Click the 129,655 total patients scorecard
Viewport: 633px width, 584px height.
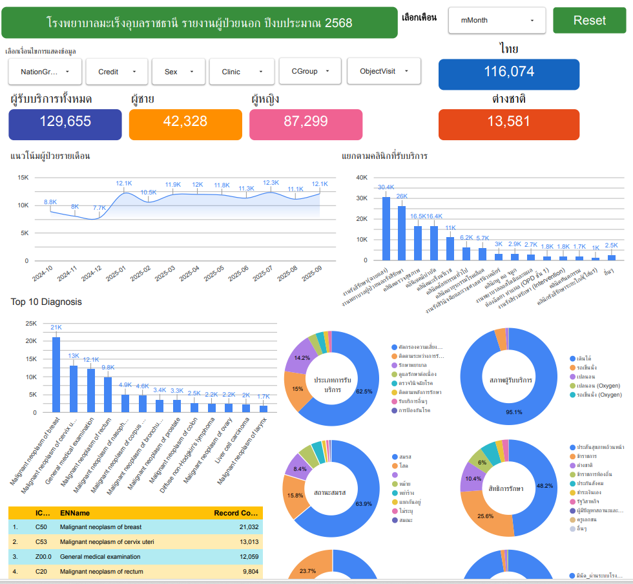[x=65, y=121]
